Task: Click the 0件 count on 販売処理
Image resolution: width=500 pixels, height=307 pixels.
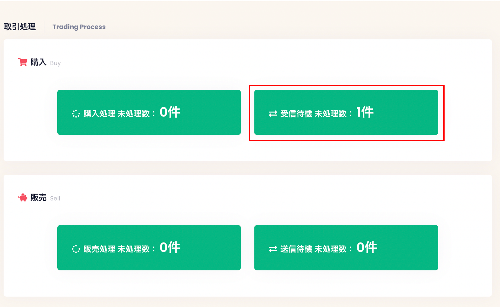Action: pos(170,247)
